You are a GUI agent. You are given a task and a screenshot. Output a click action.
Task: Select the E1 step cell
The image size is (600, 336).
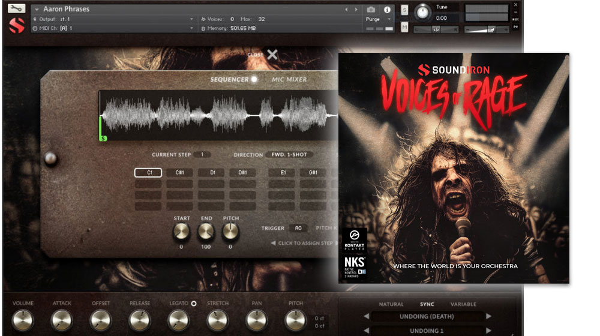282,173
